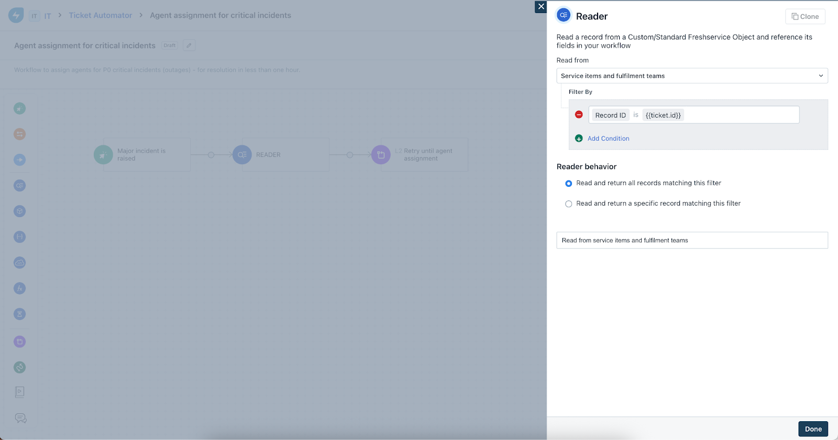Image resolution: width=838 pixels, height=440 pixels.
Task: Click the Reader node icon in panel header
Action: tap(564, 16)
